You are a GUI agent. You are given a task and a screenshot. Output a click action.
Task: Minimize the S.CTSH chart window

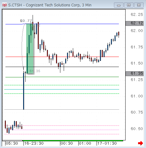tap(119, 5)
